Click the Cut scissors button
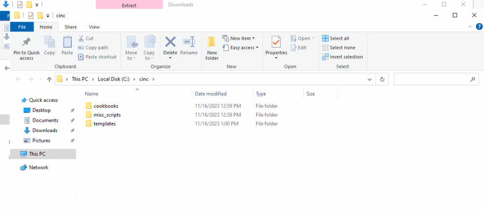 86,38
